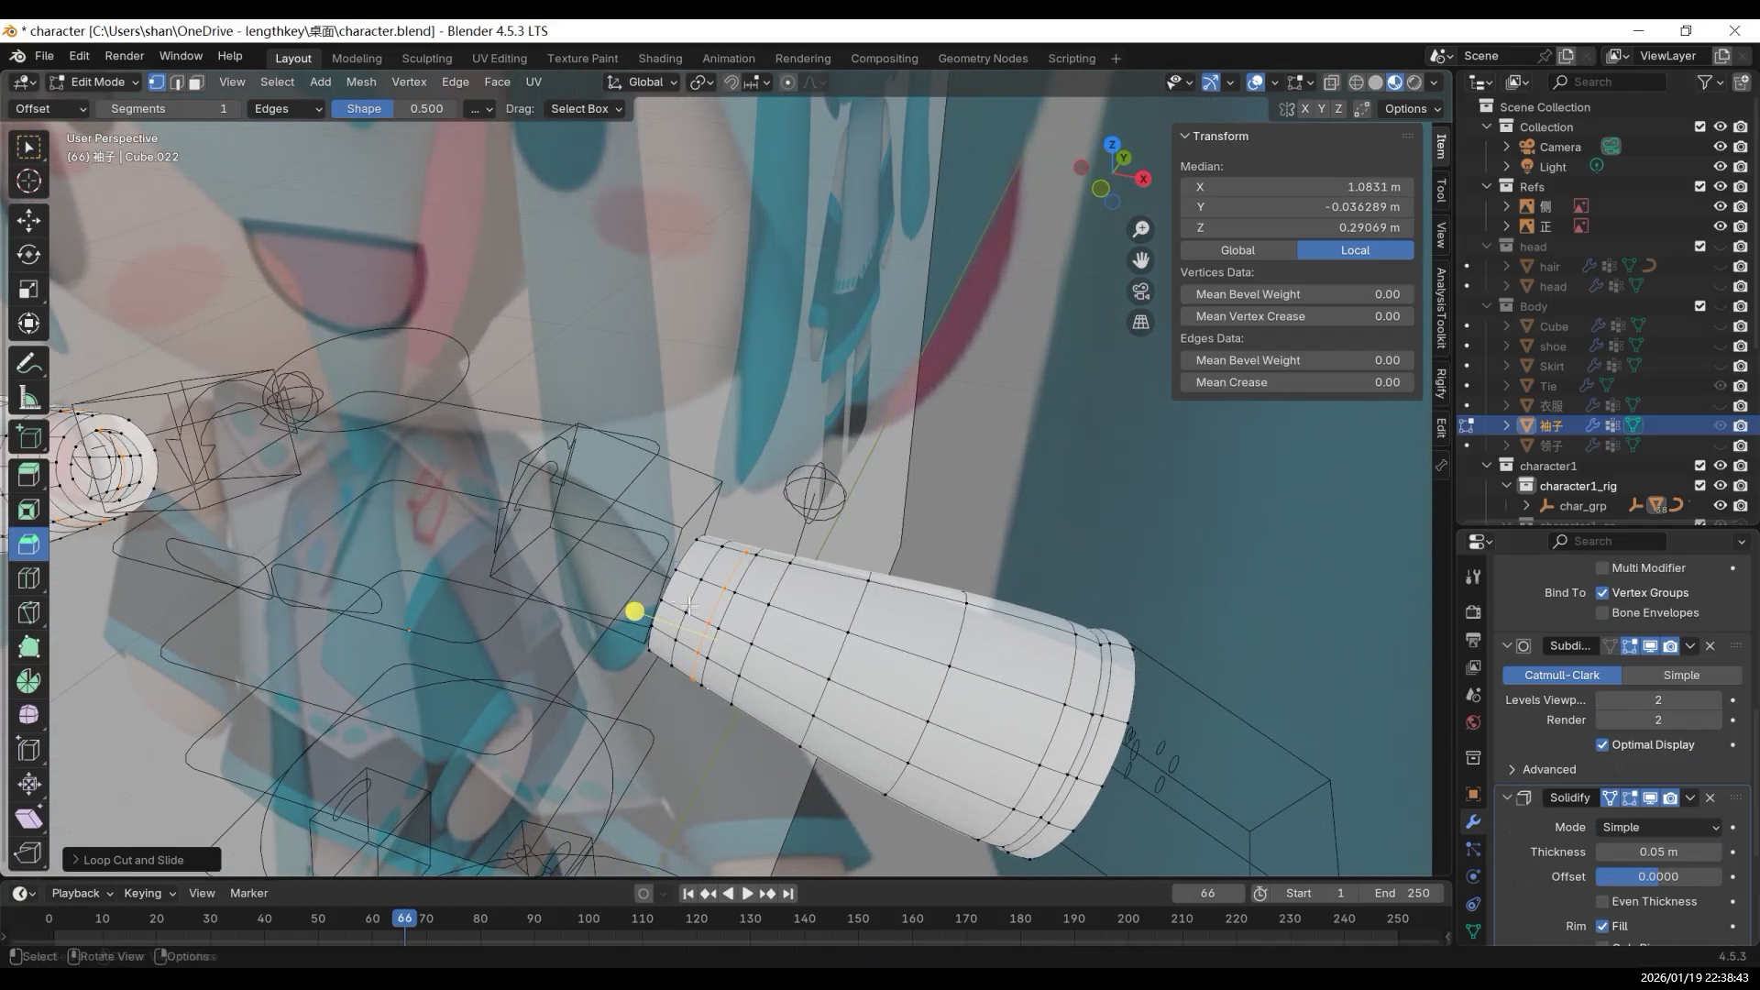Enable X-ray toggle in header

1331,82
